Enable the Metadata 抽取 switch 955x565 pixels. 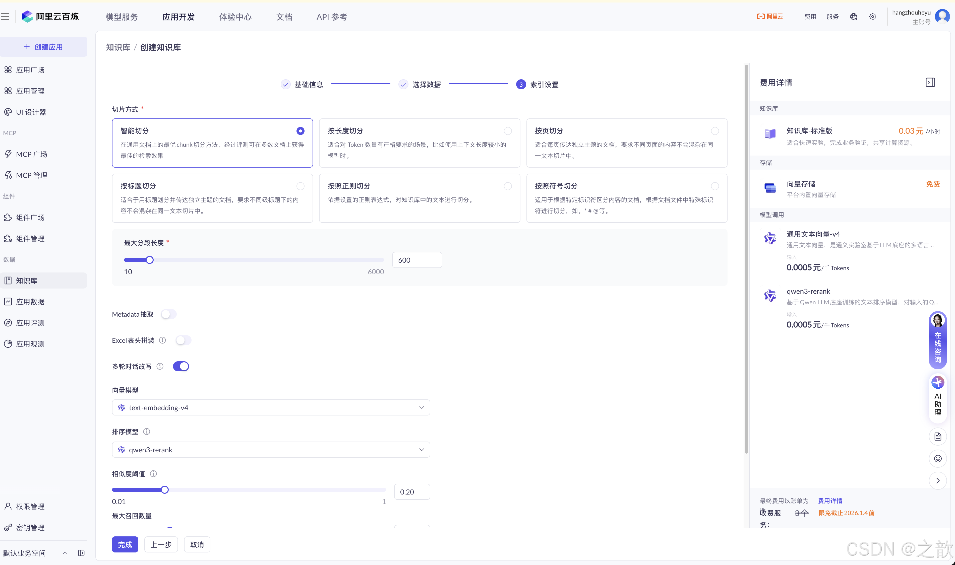tap(168, 314)
